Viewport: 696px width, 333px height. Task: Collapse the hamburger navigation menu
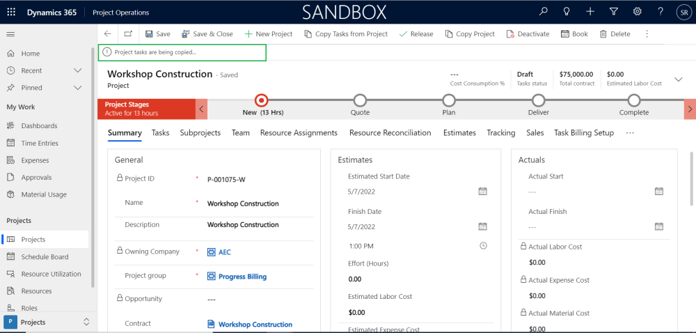10,34
